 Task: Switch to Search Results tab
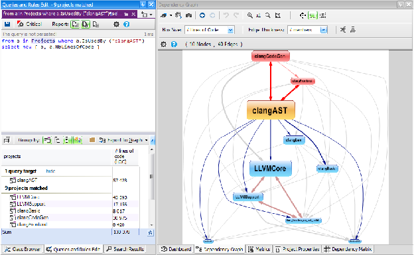coord(125,249)
